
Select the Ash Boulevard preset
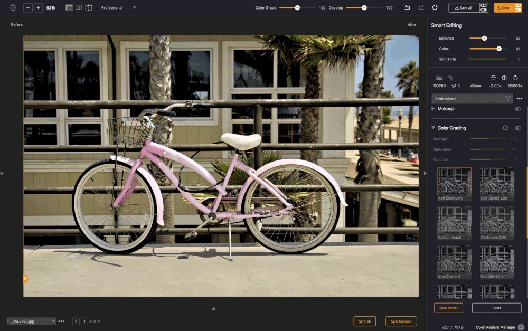[454, 184]
